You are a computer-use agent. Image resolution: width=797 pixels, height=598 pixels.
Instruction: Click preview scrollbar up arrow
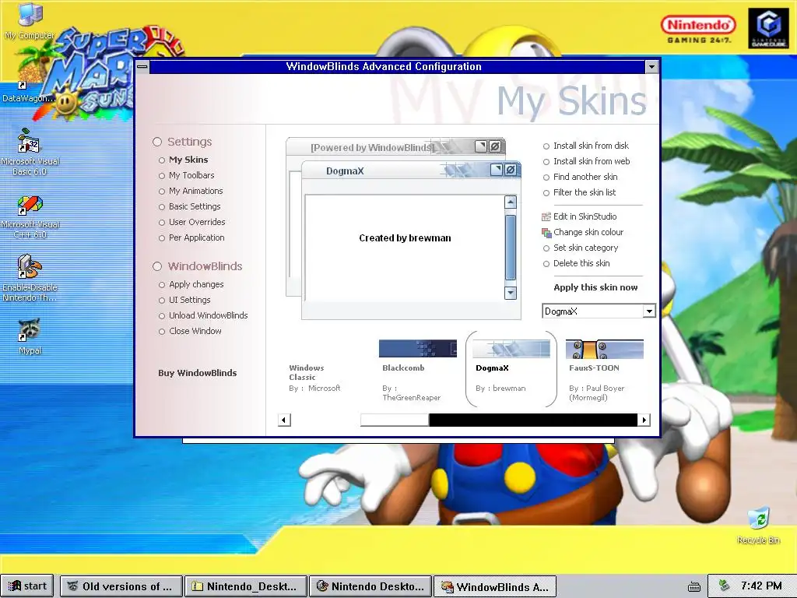(511, 202)
